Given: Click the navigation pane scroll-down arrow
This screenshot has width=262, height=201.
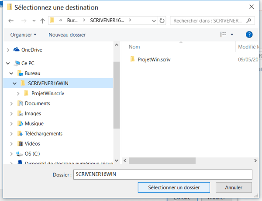Looking at the screenshot, I should coord(117,161).
